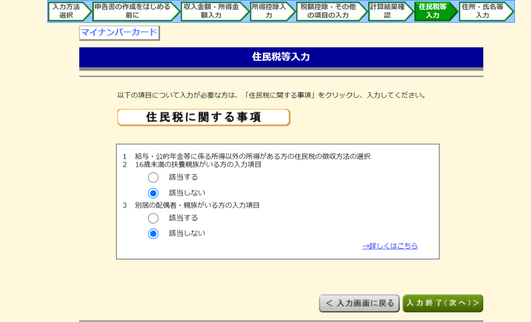
Task: Open 申告書の作成をはじめる前に step
Action: (x=136, y=11)
